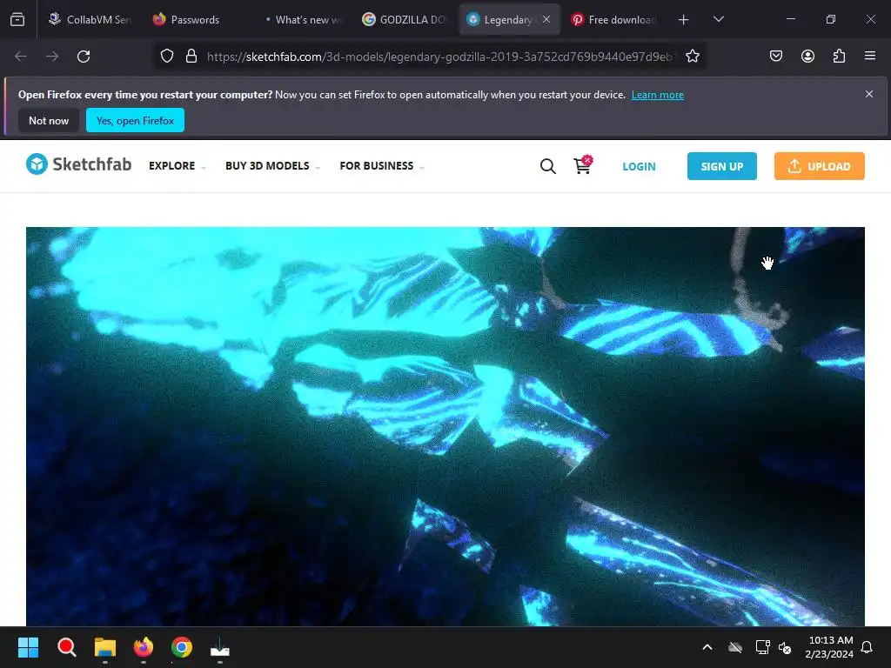Open tracking protection shield icon

click(x=166, y=57)
